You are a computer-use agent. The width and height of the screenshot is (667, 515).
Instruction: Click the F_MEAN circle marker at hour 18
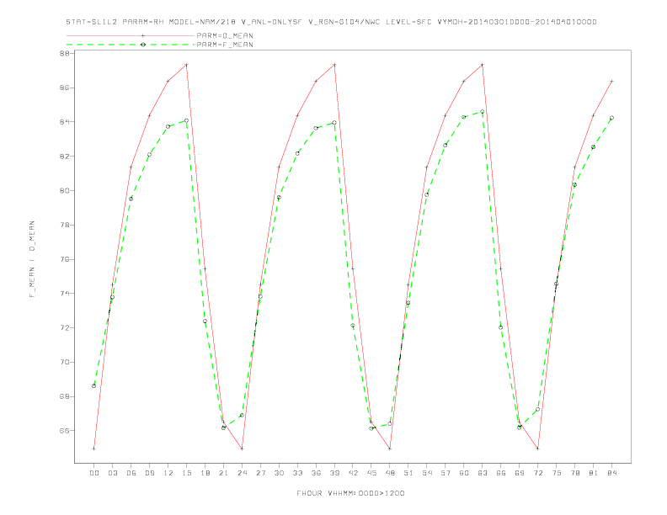[x=205, y=321]
